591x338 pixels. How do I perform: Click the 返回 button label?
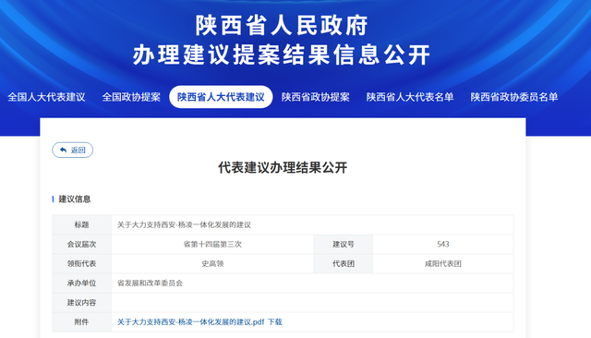(x=78, y=150)
